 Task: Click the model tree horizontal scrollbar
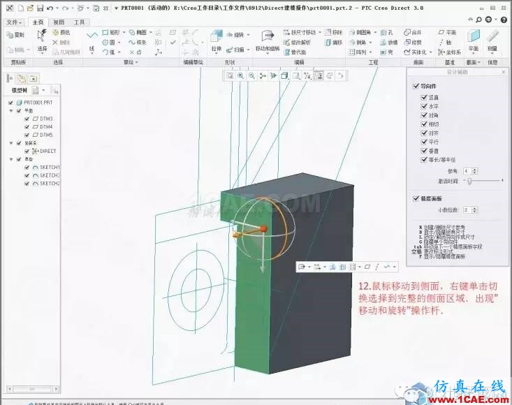point(32,389)
